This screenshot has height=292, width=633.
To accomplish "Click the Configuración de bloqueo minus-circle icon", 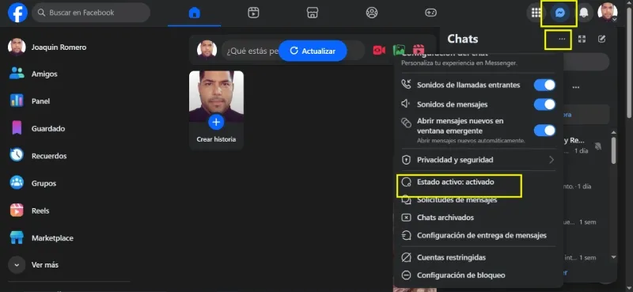I will 406,275.
